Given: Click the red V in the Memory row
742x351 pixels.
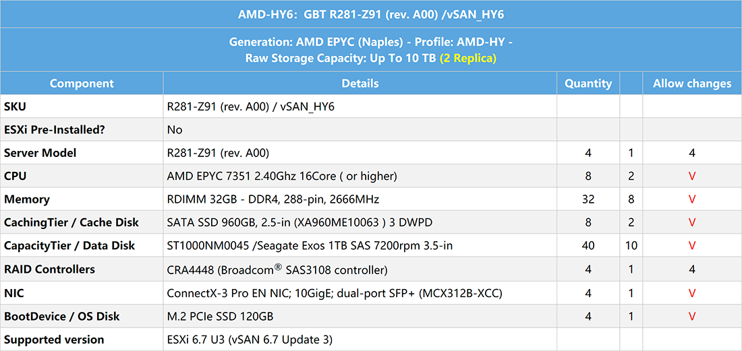Looking at the screenshot, I should coord(692,199).
